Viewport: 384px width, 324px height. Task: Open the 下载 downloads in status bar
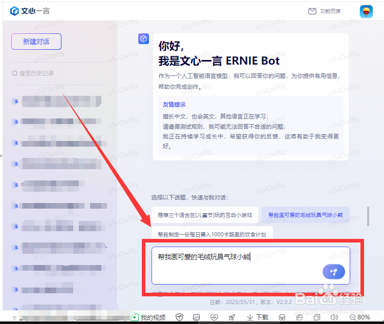click(x=258, y=317)
